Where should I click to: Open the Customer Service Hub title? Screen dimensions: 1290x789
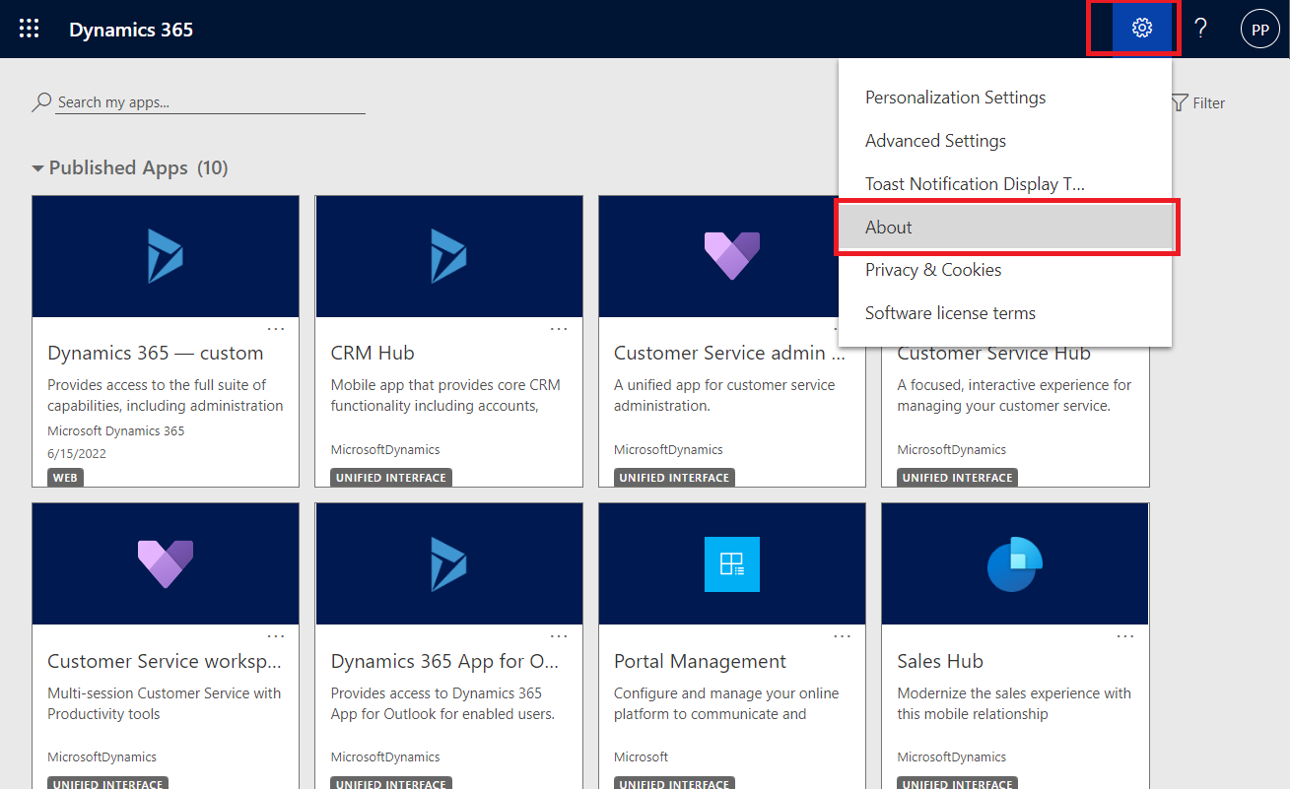pyautogui.click(x=993, y=354)
